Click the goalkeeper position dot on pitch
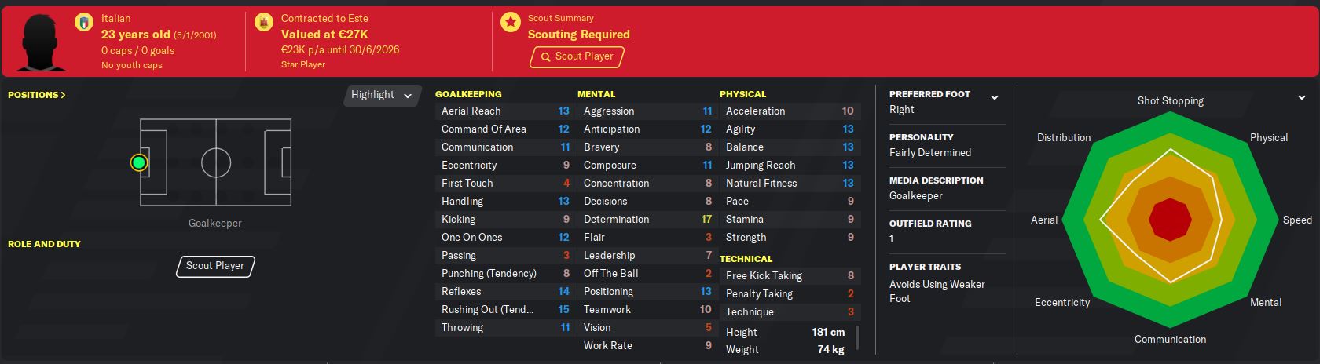The image size is (1320, 364). [x=139, y=162]
